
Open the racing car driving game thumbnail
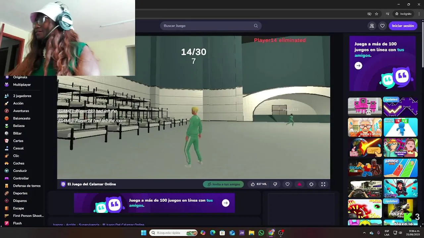click(365, 188)
